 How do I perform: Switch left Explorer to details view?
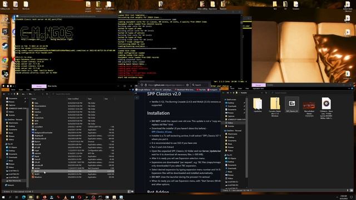point(129,192)
